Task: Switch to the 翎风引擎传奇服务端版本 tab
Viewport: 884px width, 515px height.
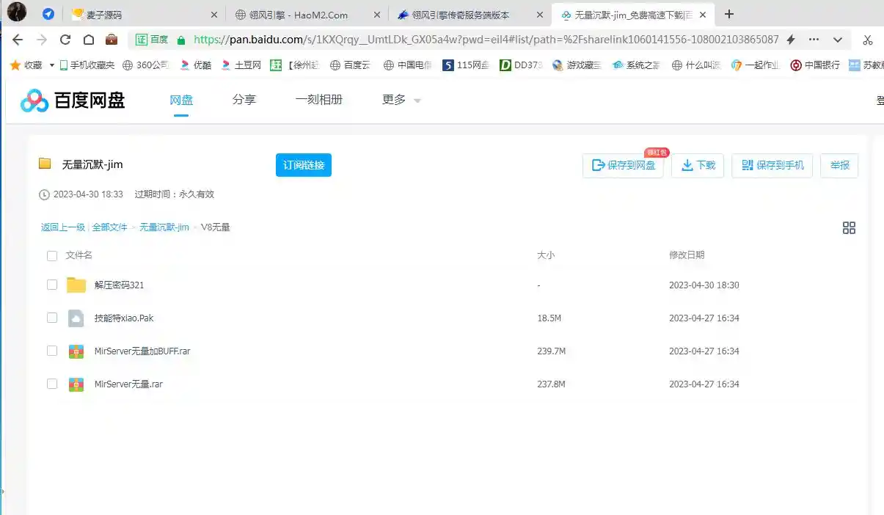Action: coord(470,15)
